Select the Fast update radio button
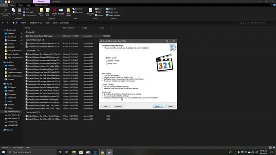This screenshot has height=155, width=276. pyautogui.click(x=107, y=58)
